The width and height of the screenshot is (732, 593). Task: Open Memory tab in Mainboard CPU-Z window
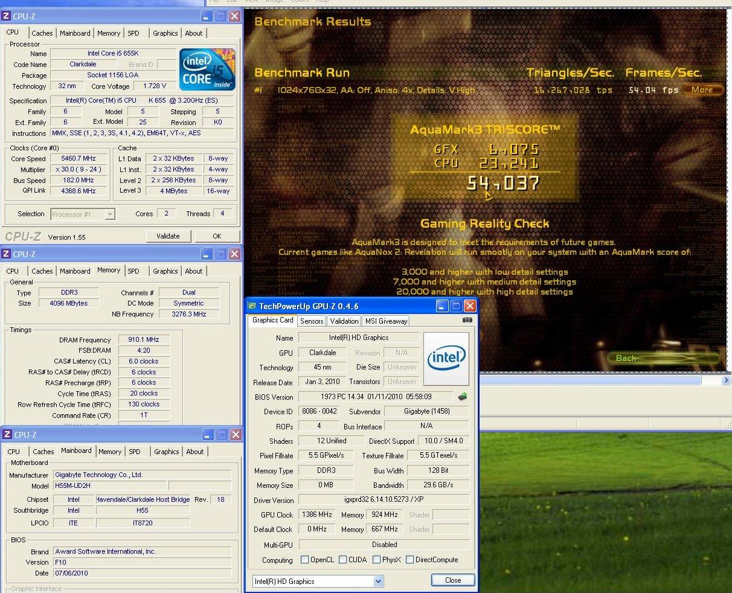coord(110,452)
